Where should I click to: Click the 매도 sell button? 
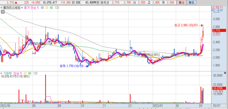[191, 3]
